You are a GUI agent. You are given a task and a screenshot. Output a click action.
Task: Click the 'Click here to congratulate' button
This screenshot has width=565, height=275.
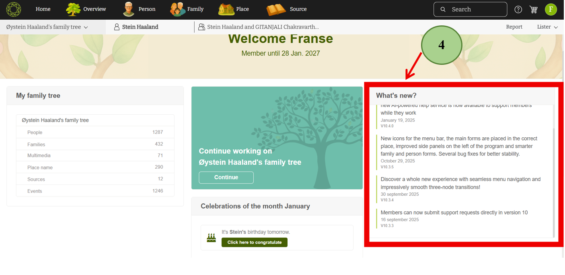(254, 242)
